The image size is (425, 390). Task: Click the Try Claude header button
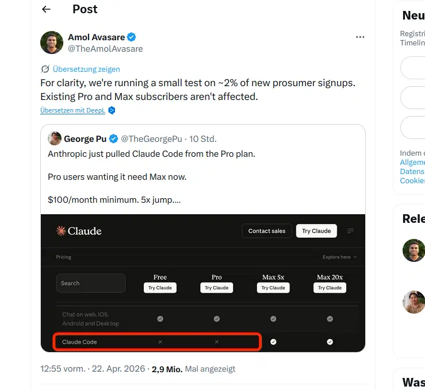coord(316,231)
